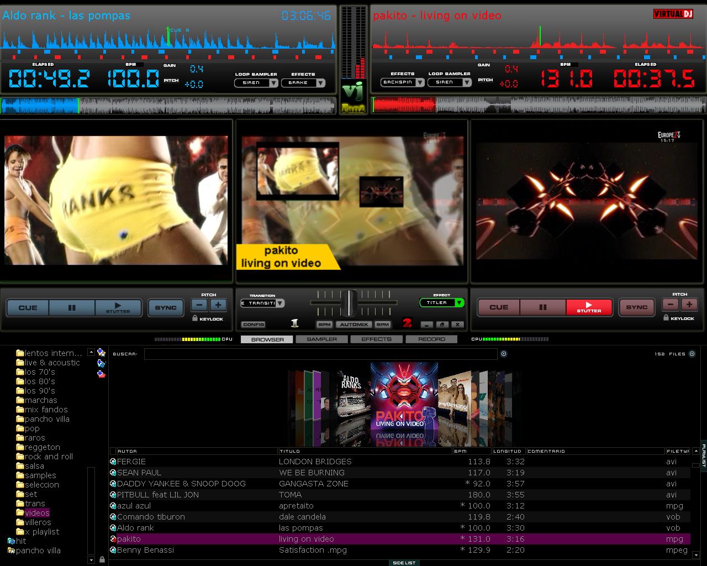The image size is (707, 566).
Task: Click the file count options circle icon
Action: [692, 354]
